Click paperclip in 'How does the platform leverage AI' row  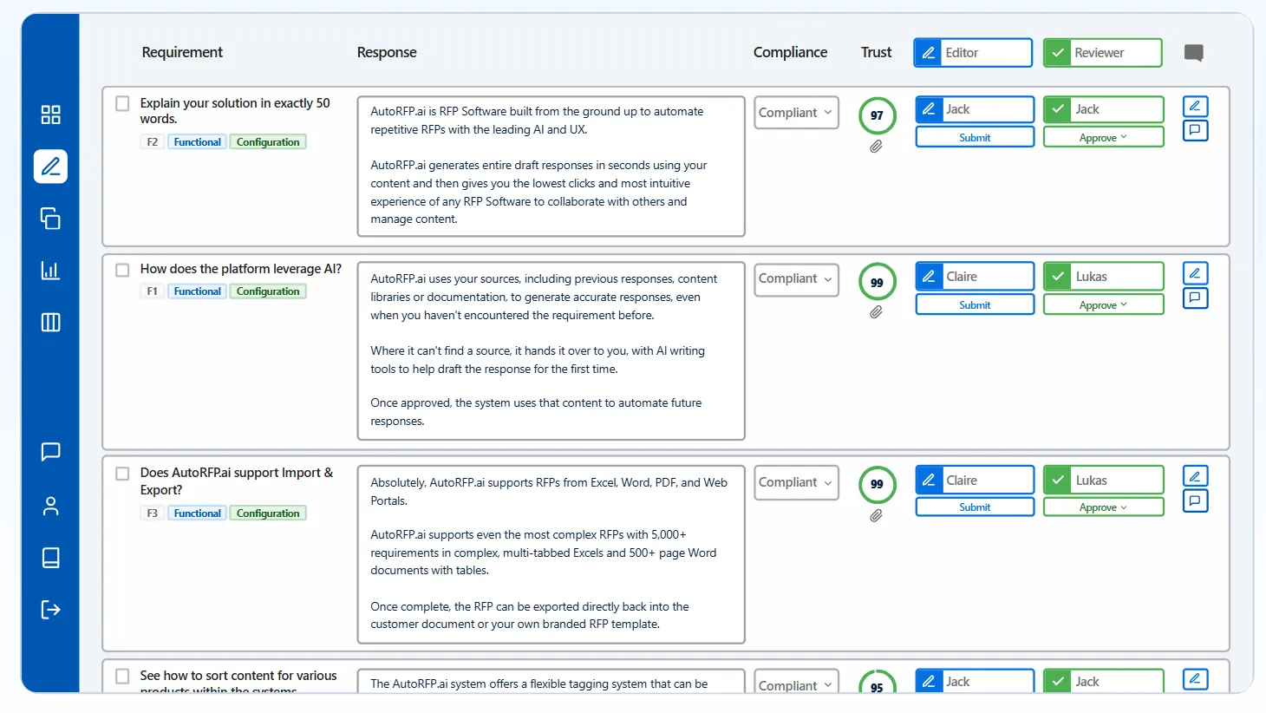tap(876, 312)
